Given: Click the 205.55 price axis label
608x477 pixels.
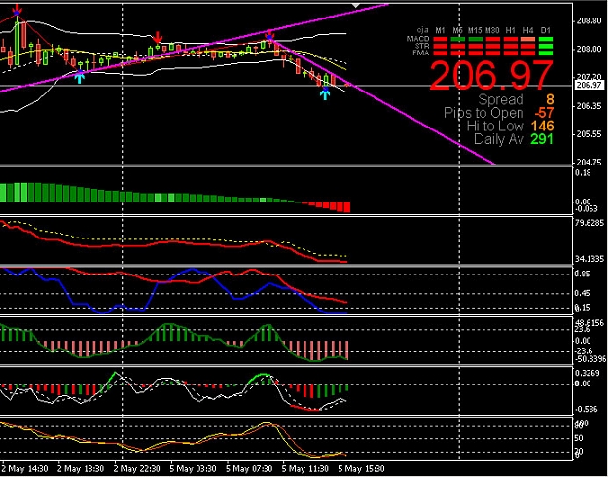Looking at the screenshot, I should (x=589, y=134).
